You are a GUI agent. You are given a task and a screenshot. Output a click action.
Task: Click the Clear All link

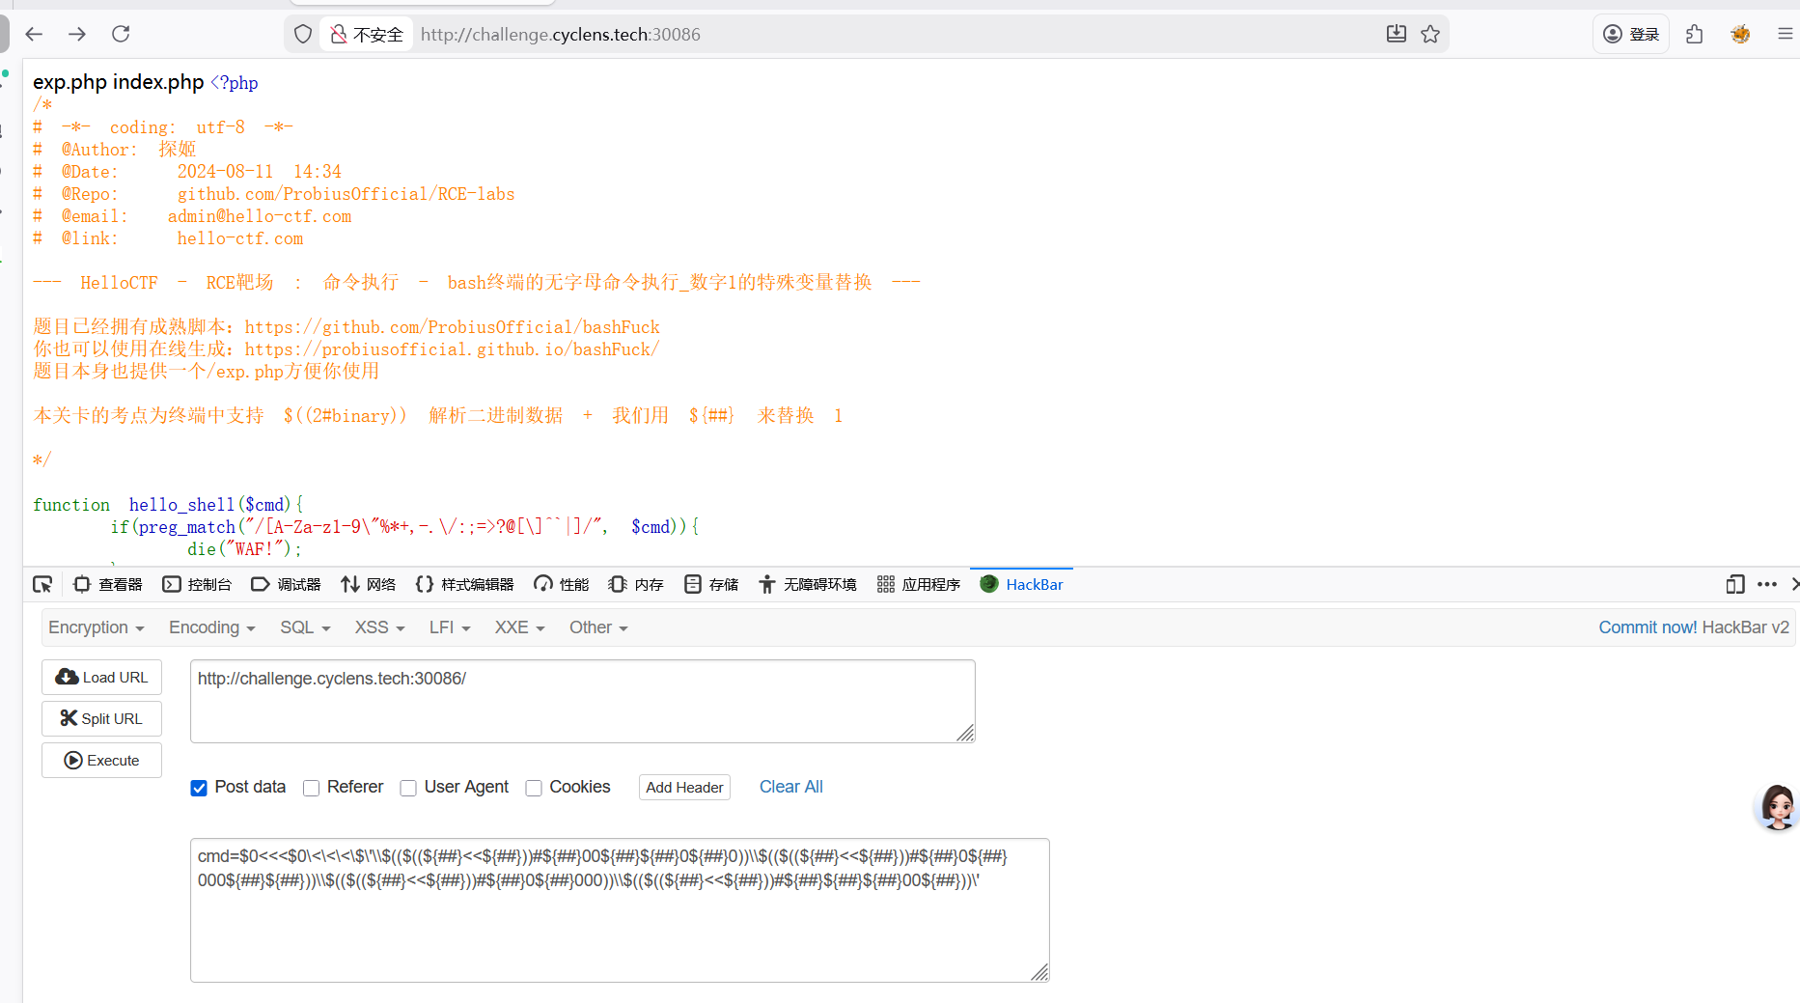pos(790,787)
